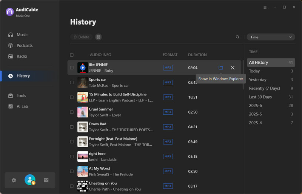Check the Down Bad checkbox
The height and width of the screenshot is (194, 302).
coord(72,127)
